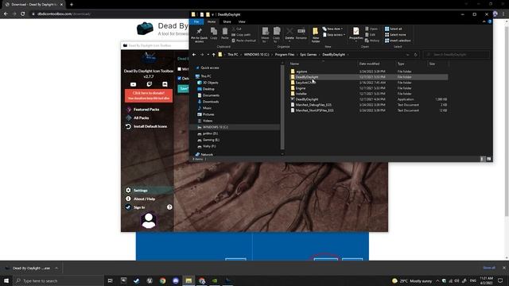Image resolution: width=509 pixels, height=286 pixels.
Task: Sort files by the Date modified column
Action: pos(369,64)
